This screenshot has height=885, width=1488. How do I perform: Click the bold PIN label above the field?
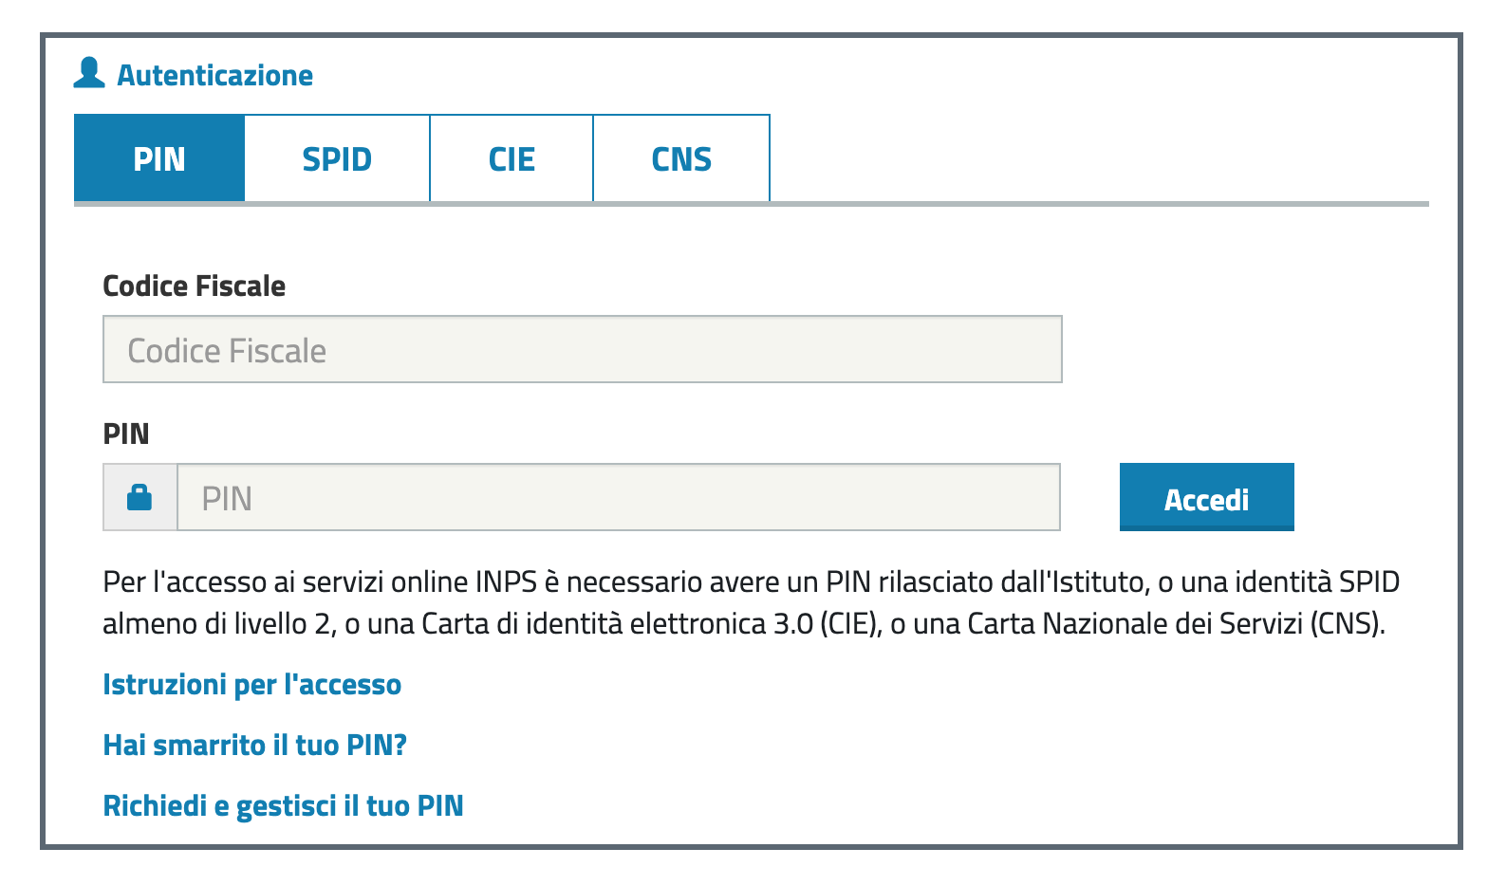click(x=125, y=433)
